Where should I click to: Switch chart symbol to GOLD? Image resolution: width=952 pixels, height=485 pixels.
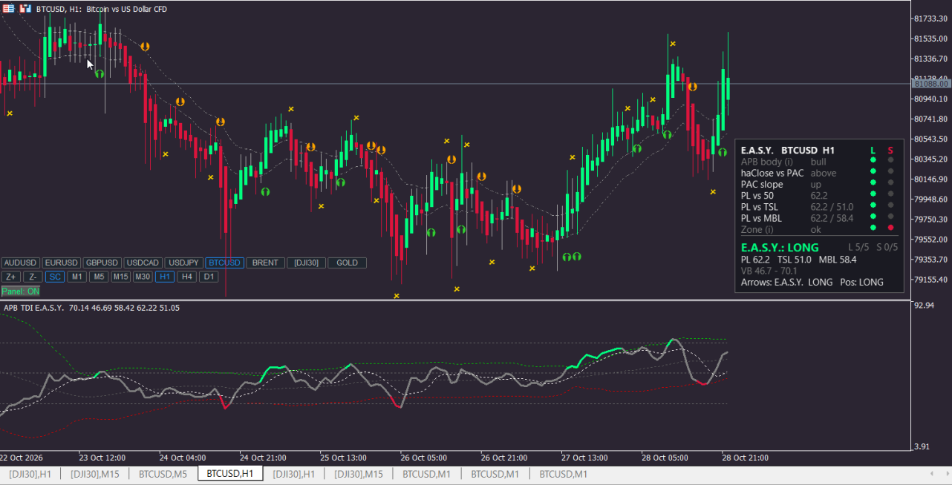click(x=347, y=263)
